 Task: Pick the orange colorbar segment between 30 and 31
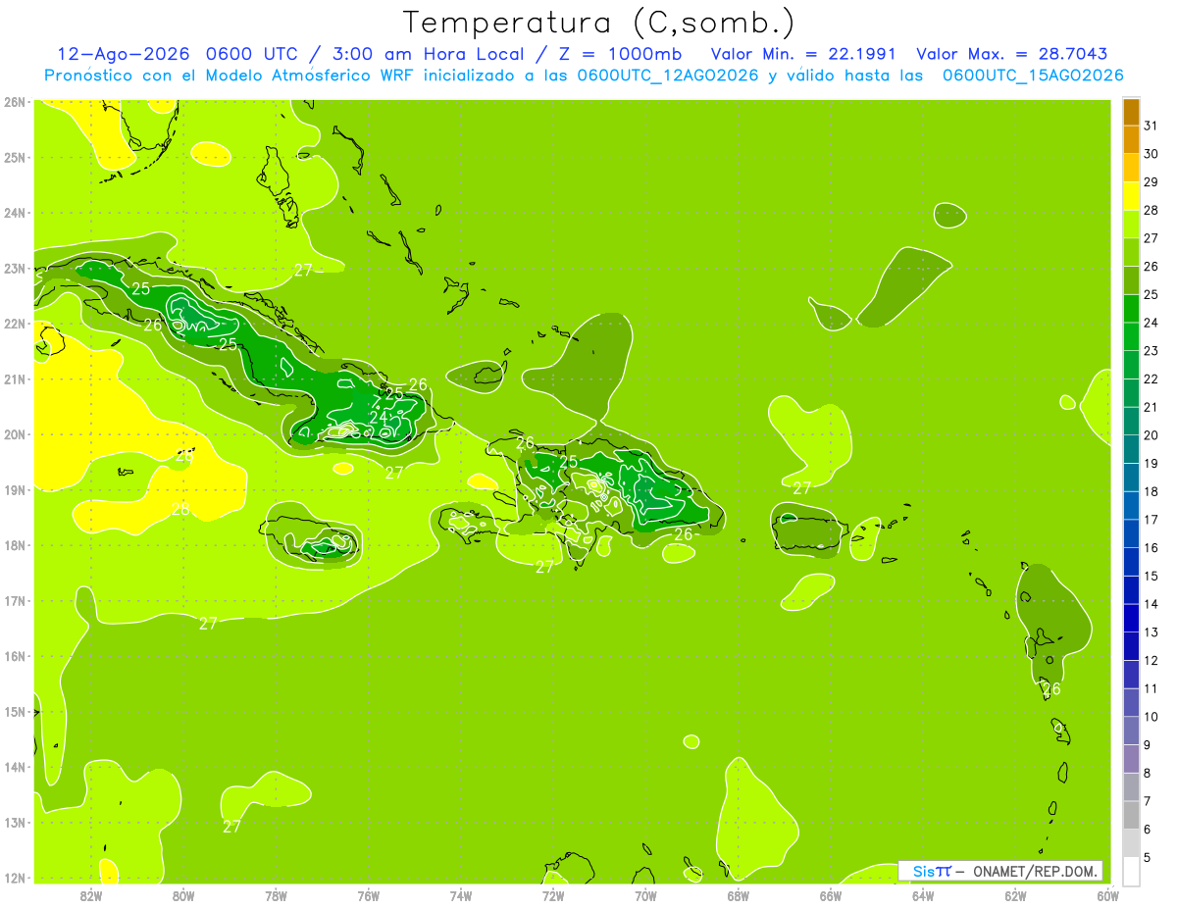click(1131, 139)
